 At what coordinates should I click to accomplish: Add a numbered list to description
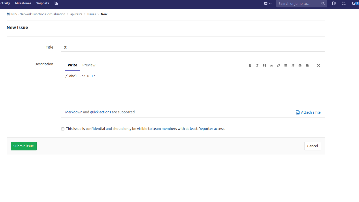click(293, 66)
